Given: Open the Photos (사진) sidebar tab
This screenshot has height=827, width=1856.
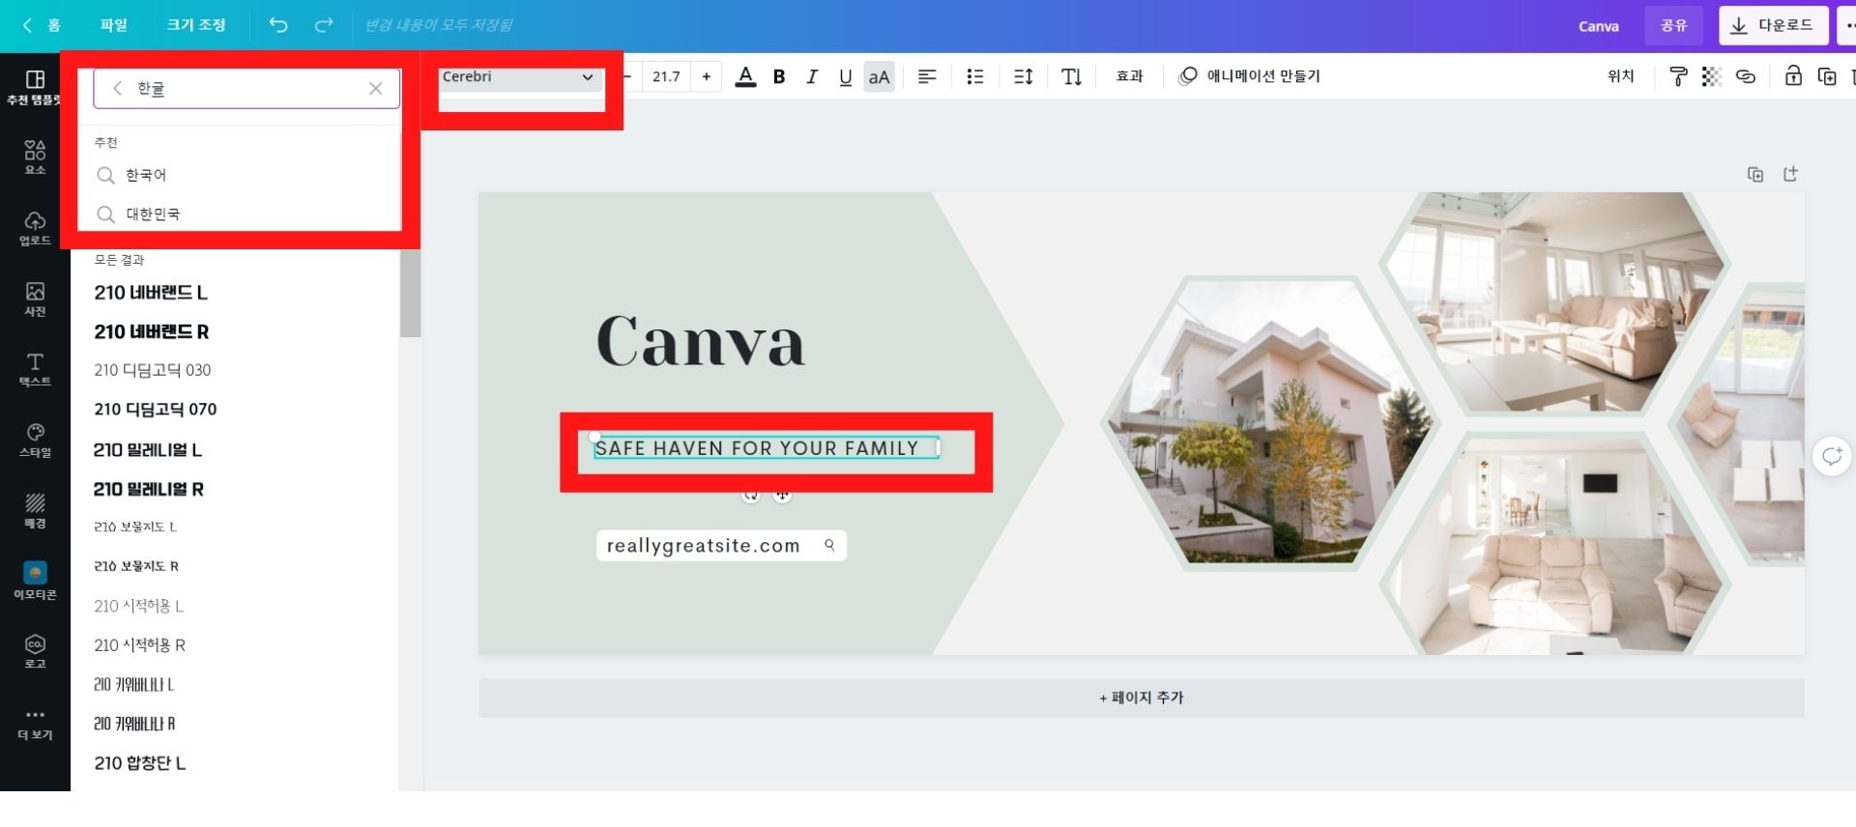Looking at the screenshot, I should pyautogui.click(x=35, y=299).
